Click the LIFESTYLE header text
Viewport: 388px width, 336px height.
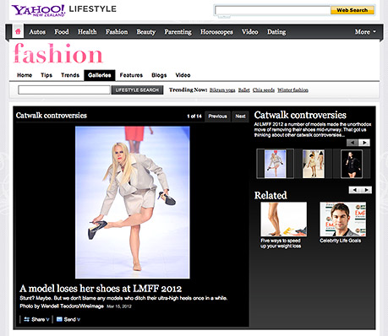(93, 9)
